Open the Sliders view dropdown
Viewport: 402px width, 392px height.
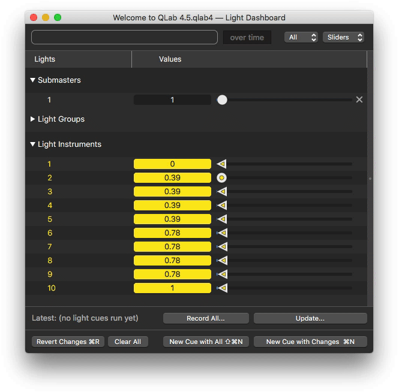click(x=343, y=37)
